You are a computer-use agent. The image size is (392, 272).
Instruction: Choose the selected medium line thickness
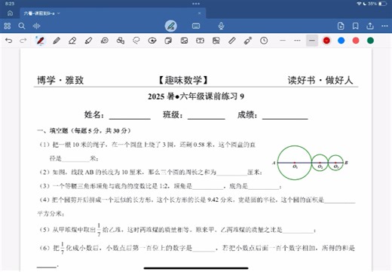(312, 41)
